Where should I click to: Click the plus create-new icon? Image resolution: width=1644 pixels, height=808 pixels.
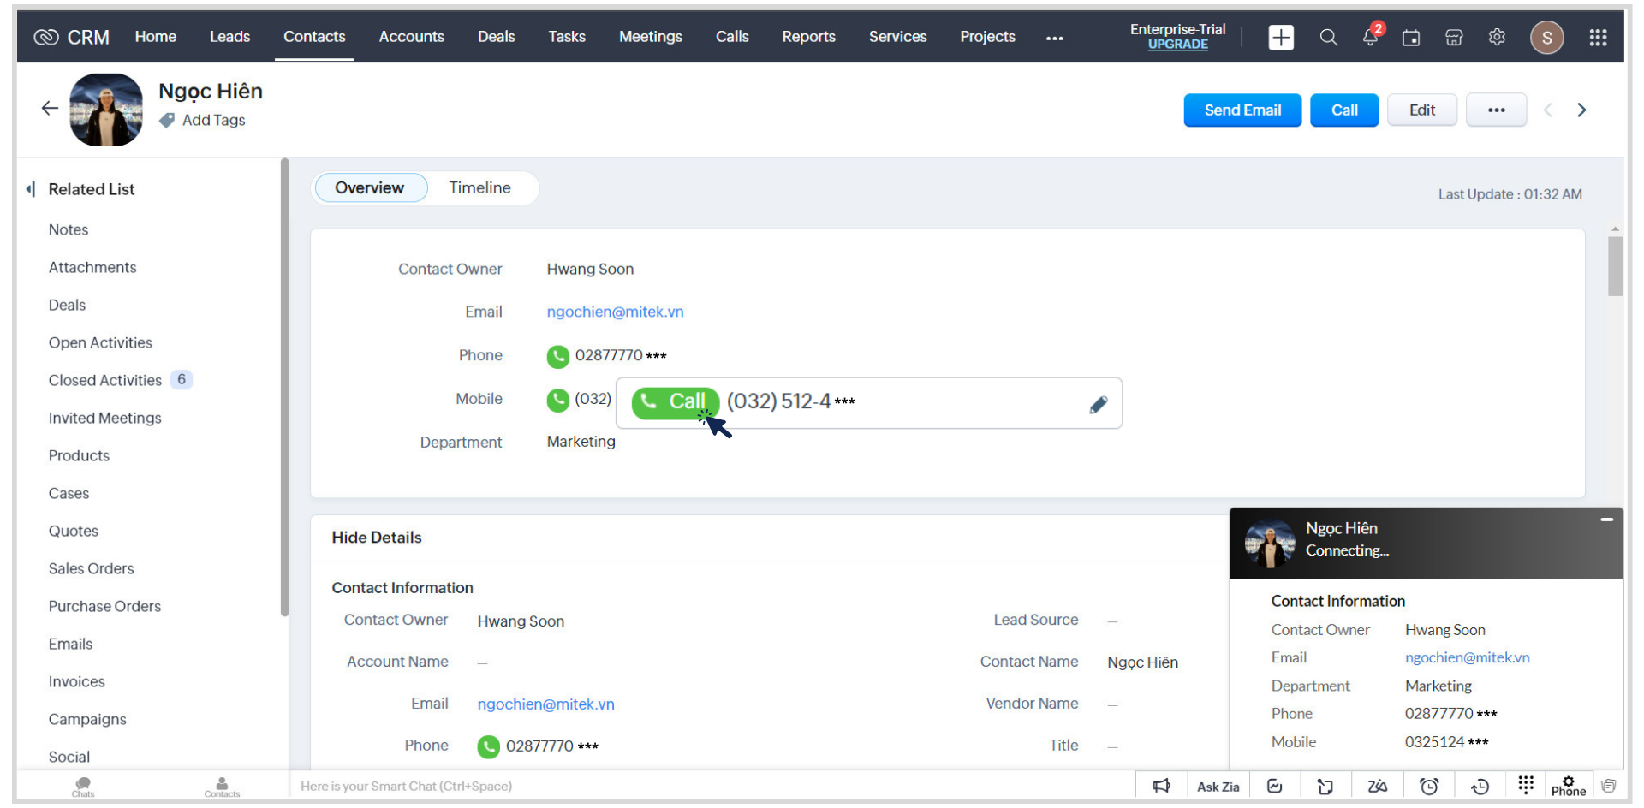click(1281, 38)
